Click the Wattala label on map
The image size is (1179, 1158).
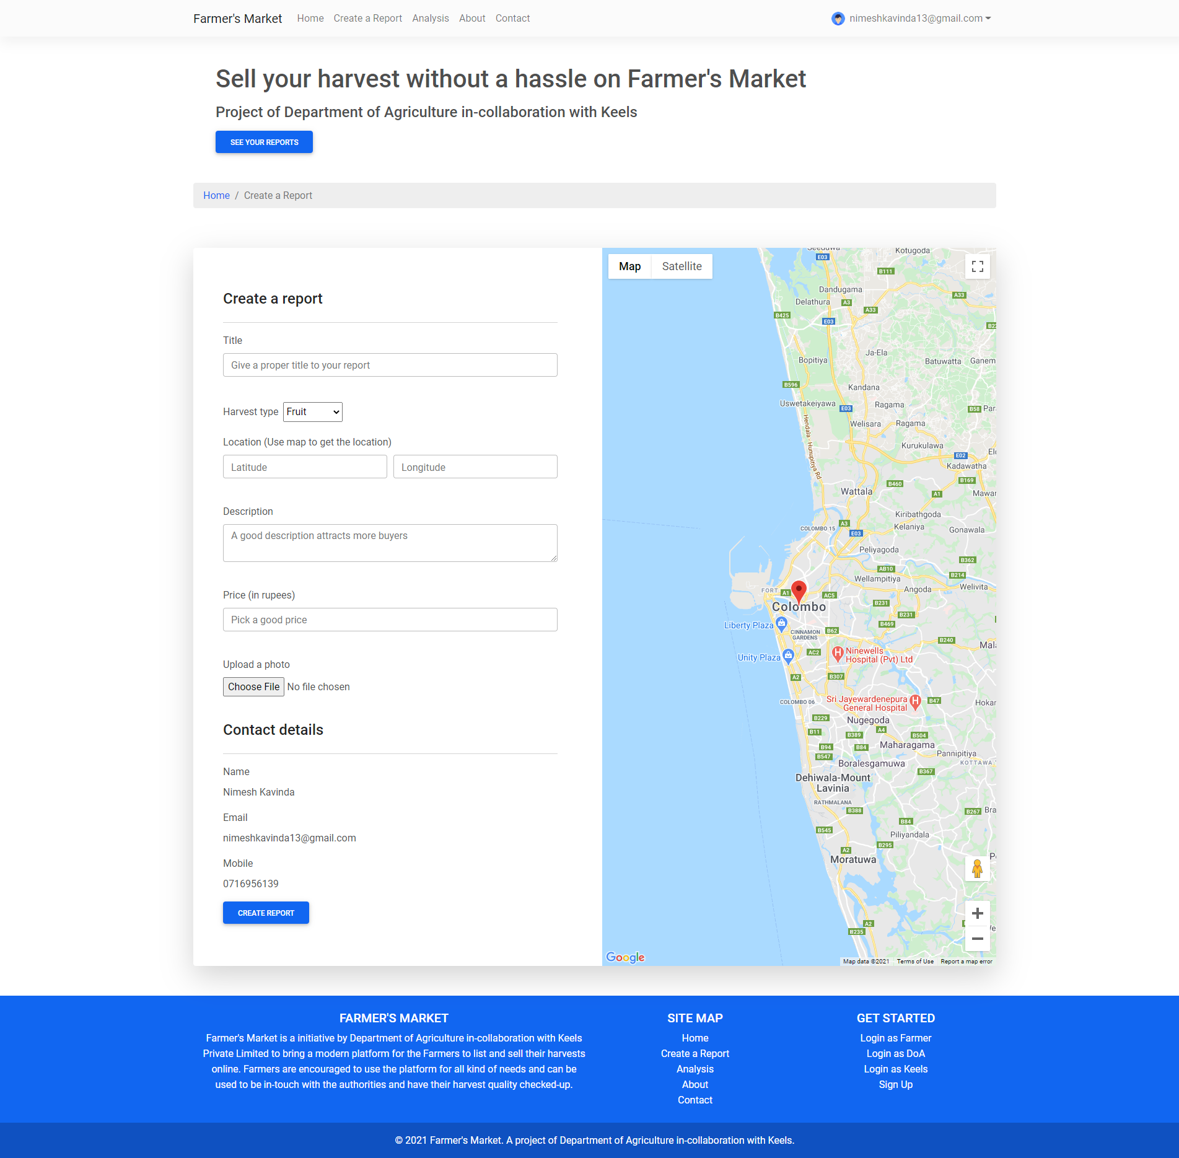(857, 492)
